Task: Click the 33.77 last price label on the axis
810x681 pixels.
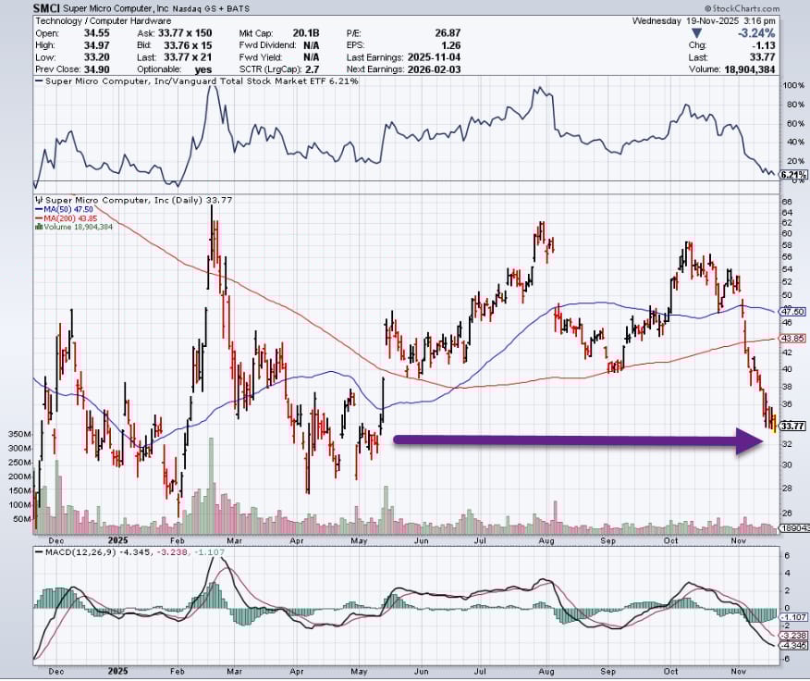Action: point(792,426)
